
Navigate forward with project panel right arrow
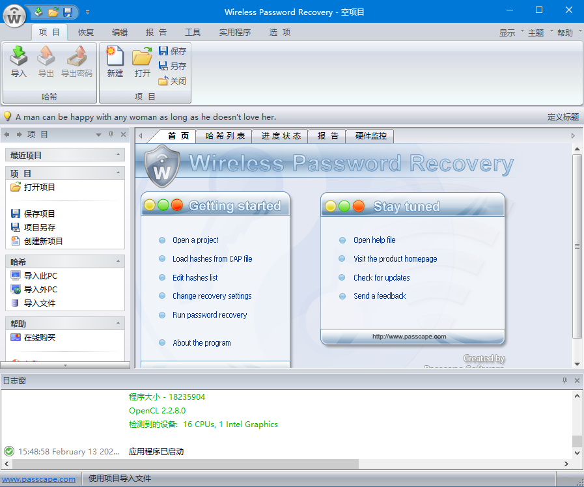pyautogui.click(x=19, y=134)
